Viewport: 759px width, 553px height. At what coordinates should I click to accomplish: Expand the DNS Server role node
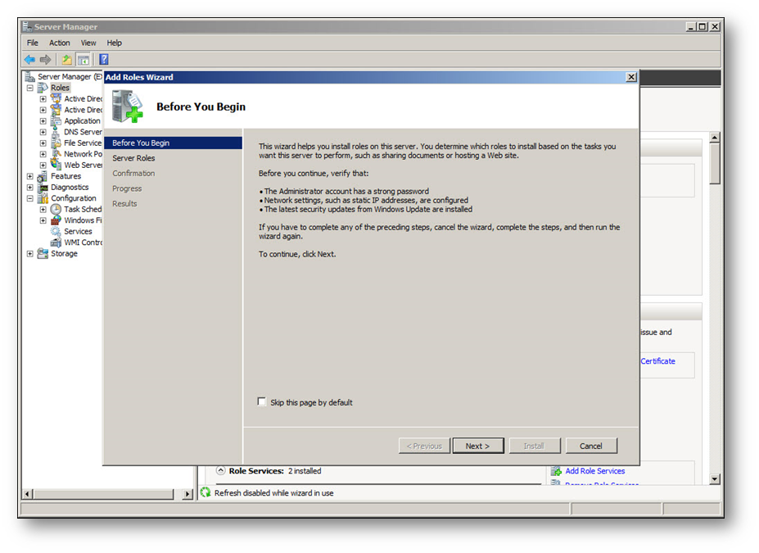tap(43, 132)
